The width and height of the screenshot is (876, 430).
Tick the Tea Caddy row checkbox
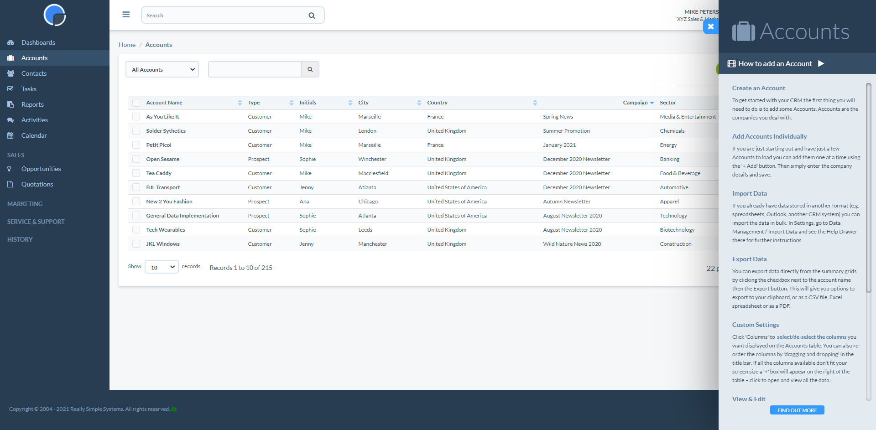(x=136, y=173)
